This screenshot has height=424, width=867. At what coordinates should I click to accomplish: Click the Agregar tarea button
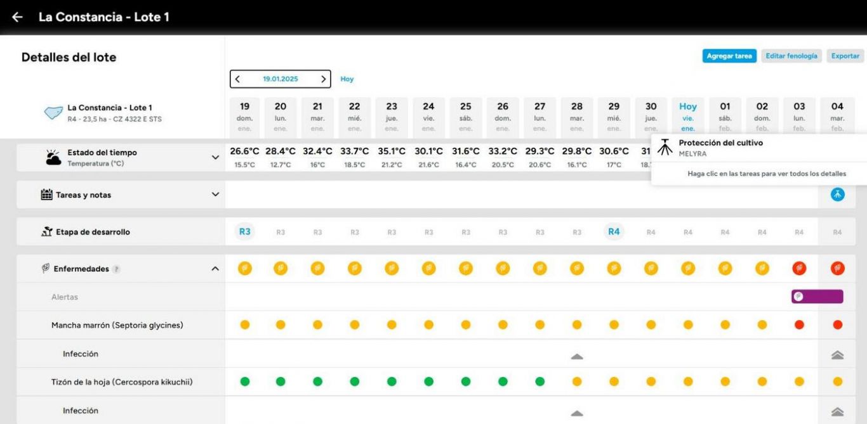tap(729, 56)
